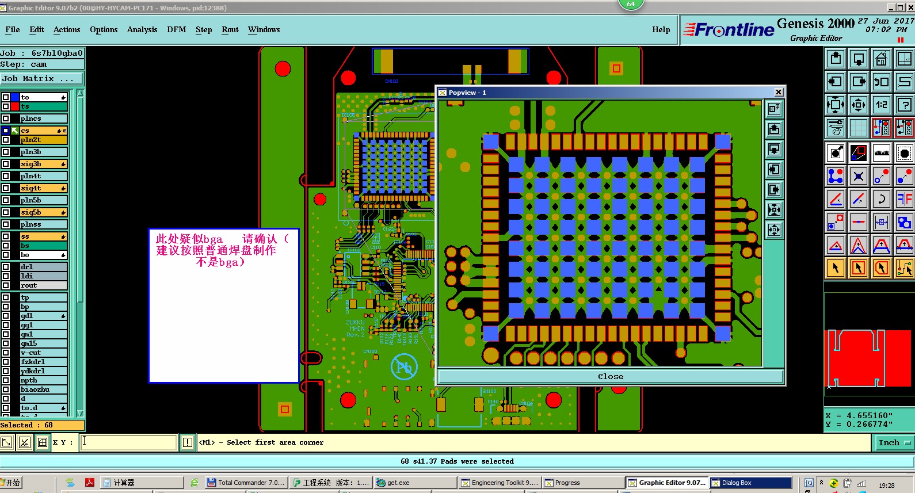Click the Close button in Popview
Image resolution: width=915 pixels, height=493 pixels.
coord(611,376)
